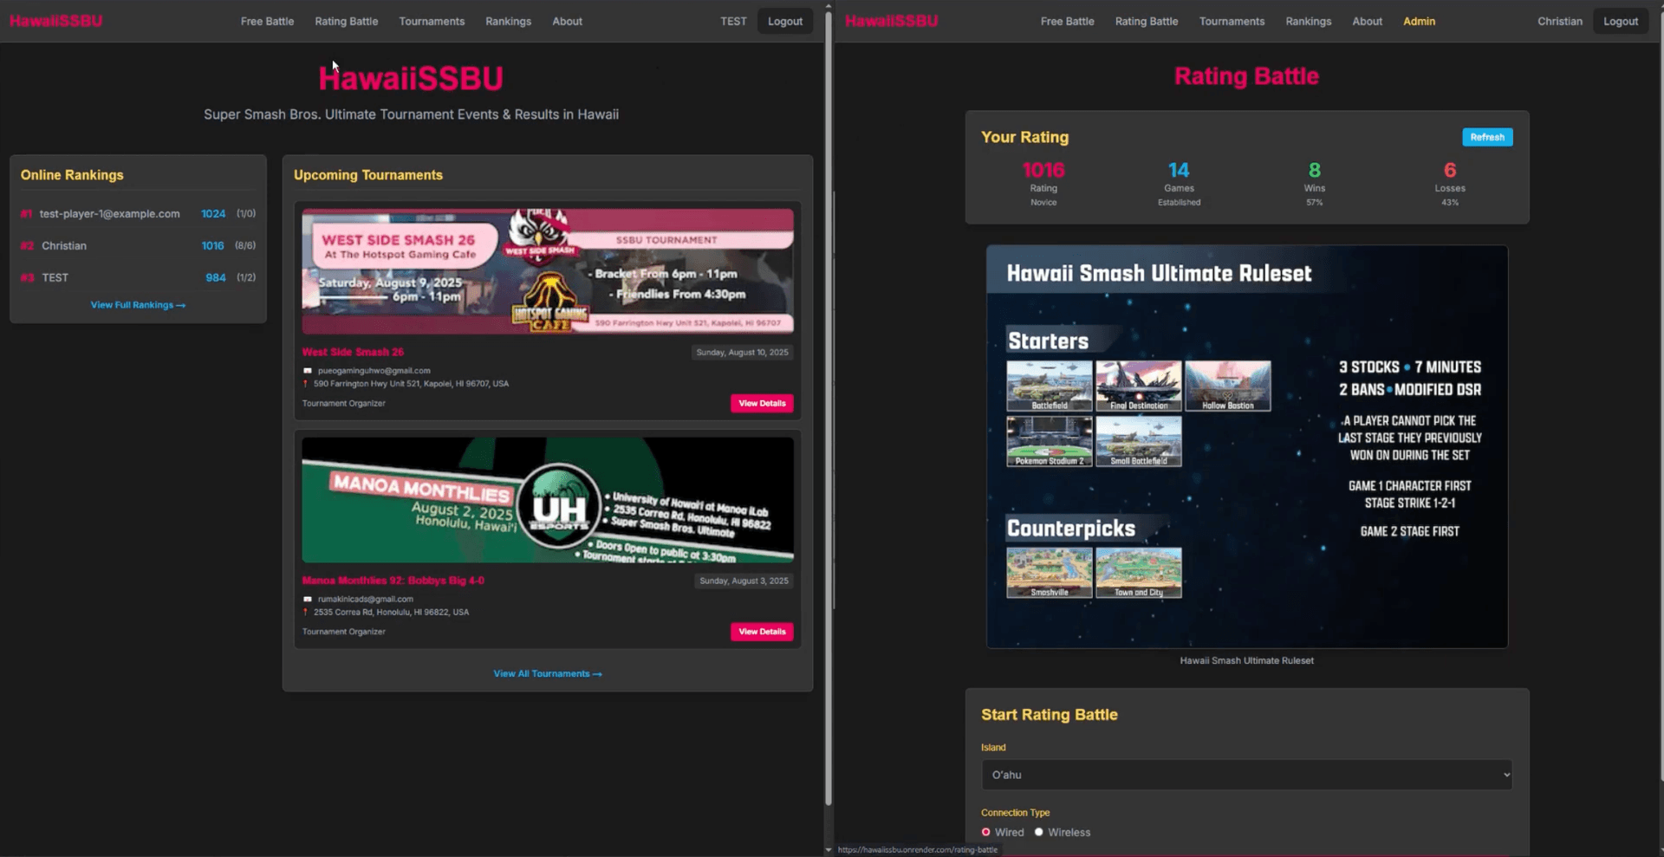
Task: Click Rating Battle in the right window nav
Action: (1147, 22)
